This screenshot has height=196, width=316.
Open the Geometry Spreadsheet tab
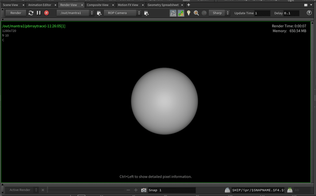point(163,5)
